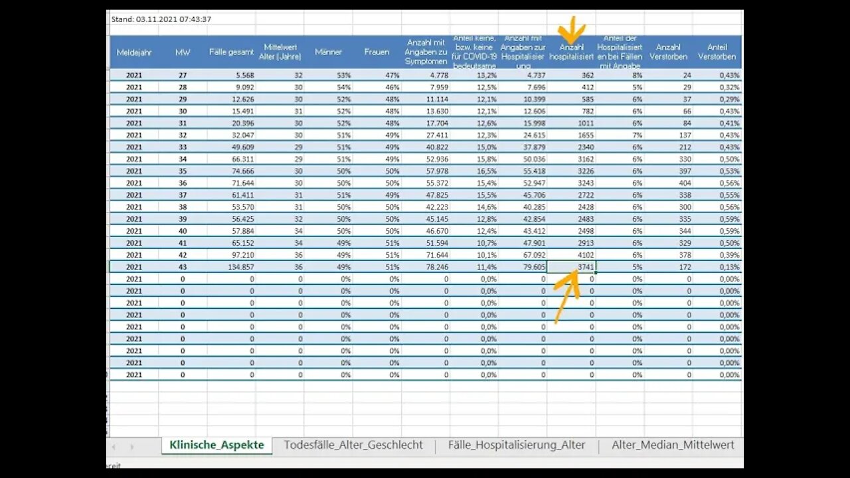Open the Todesfälle_Alter_Geschlecht sheet tab
The height and width of the screenshot is (478, 850).
tap(353, 445)
